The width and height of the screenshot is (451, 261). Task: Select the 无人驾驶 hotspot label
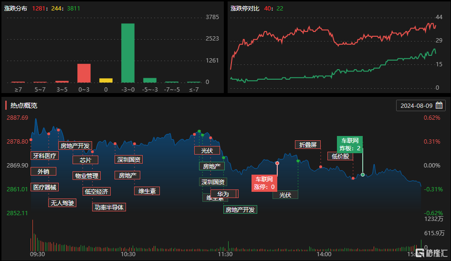[62, 203]
